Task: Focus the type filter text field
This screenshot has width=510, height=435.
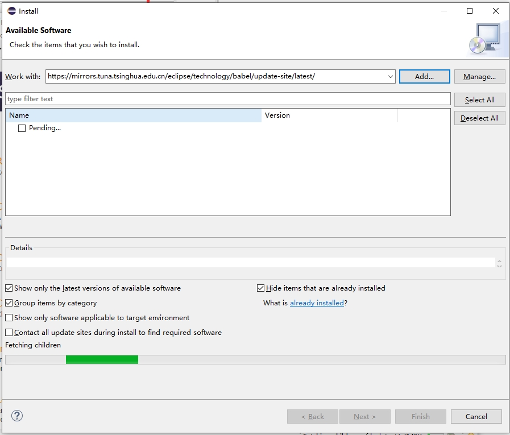Action: tap(228, 99)
